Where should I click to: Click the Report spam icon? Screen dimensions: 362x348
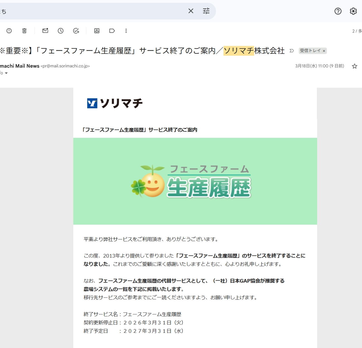(x=9, y=31)
